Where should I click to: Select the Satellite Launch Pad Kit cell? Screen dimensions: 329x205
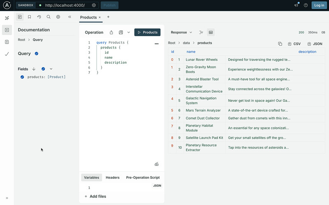tap(204, 138)
